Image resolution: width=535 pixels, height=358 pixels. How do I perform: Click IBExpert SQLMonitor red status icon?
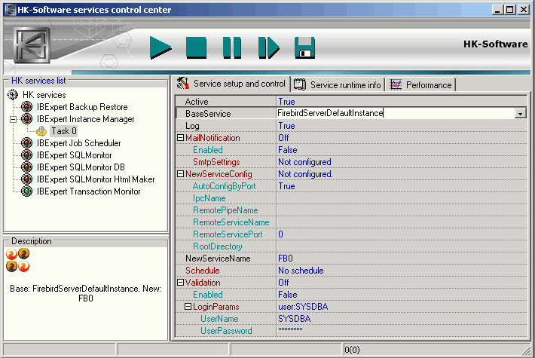(26, 155)
